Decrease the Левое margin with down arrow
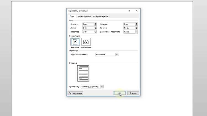The width and height of the screenshot is (207, 116). click(95, 29)
